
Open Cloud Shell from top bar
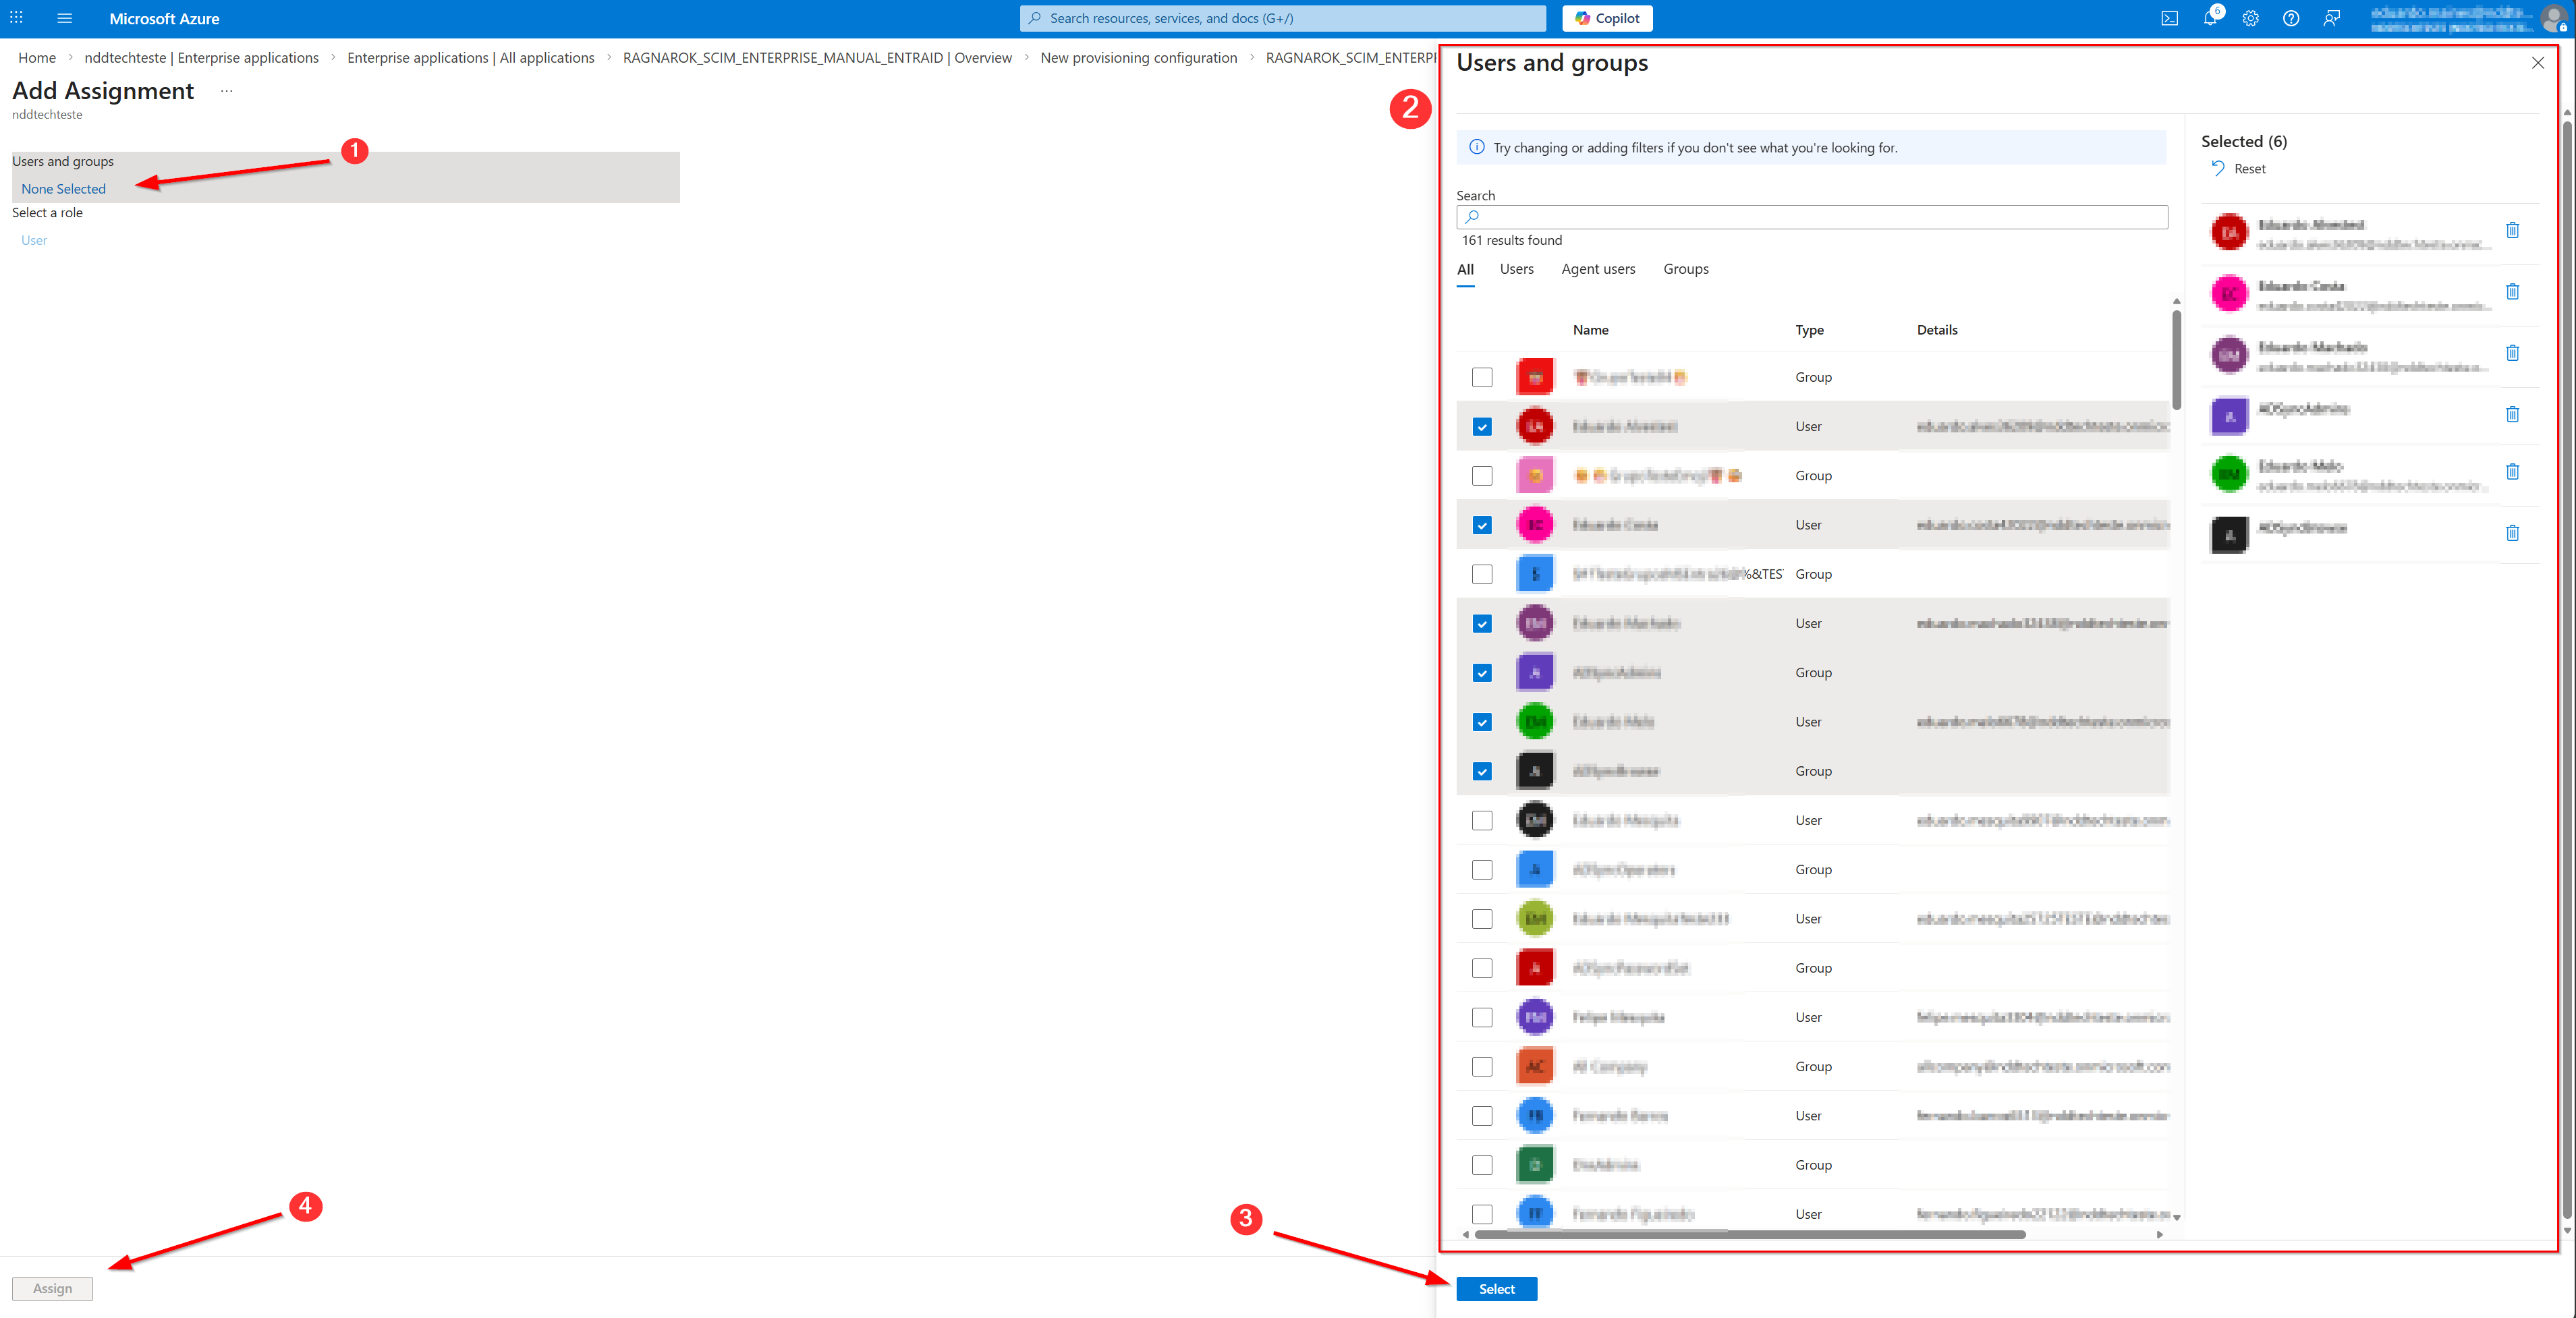[2169, 18]
